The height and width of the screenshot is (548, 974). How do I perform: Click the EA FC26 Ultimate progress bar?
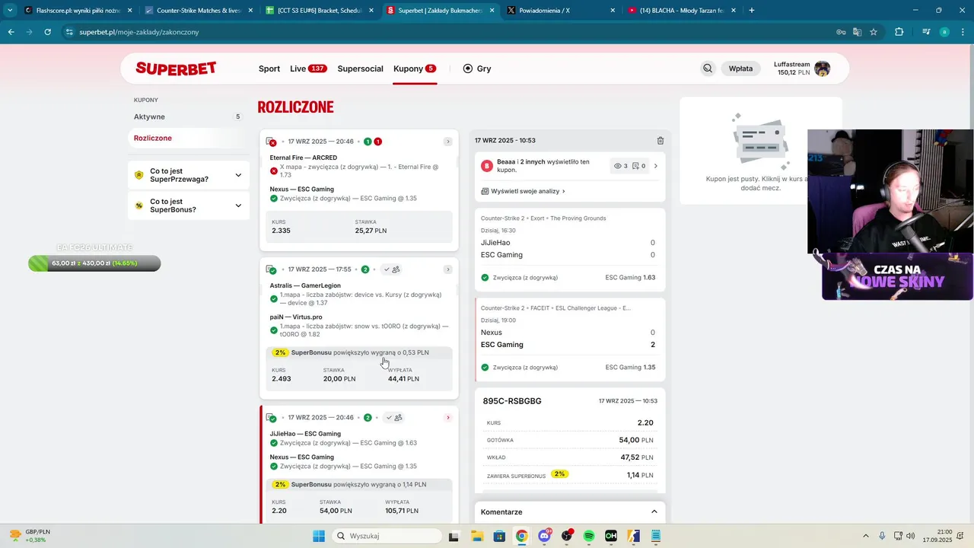click(94, 263)
